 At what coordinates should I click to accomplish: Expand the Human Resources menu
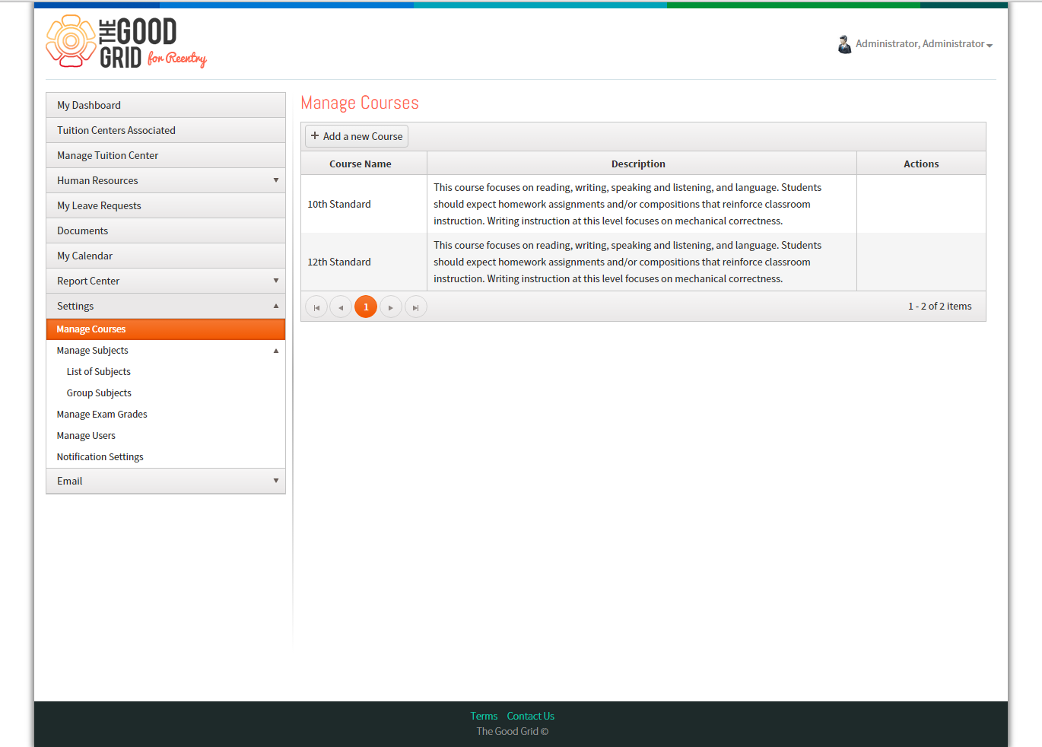pos(166,180)
